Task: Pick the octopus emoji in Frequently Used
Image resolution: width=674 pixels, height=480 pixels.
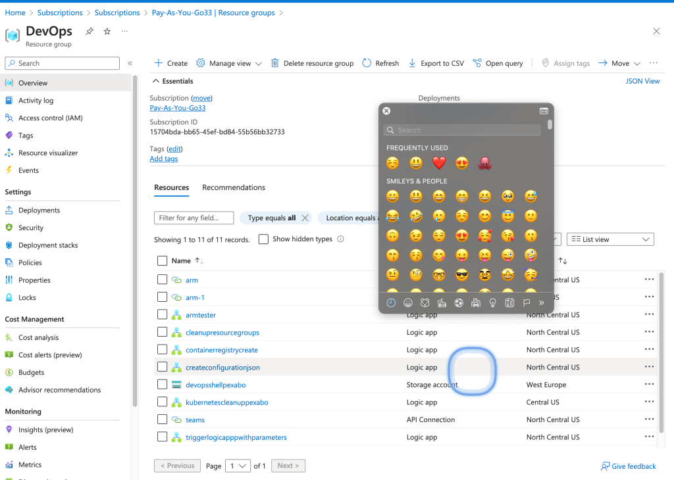Action: click(484, 163)
